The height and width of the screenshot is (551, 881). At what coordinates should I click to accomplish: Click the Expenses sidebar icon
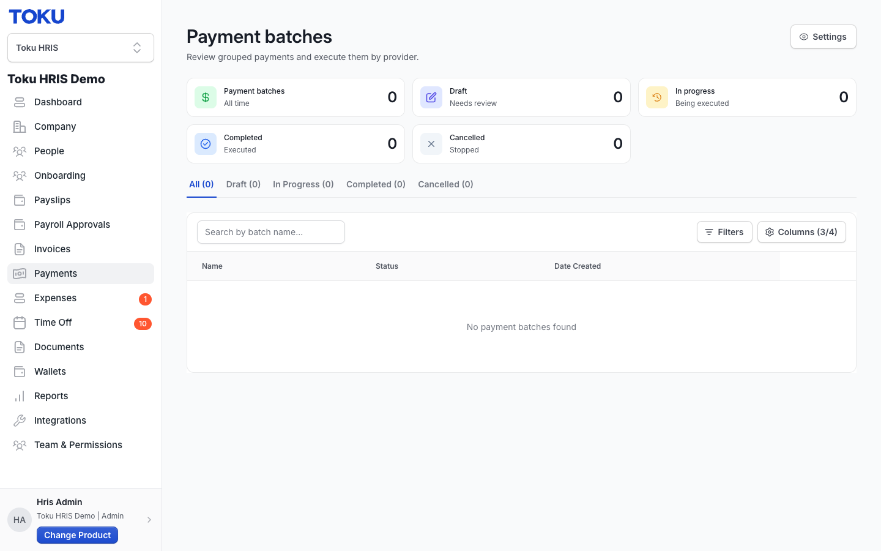(20, 298)
